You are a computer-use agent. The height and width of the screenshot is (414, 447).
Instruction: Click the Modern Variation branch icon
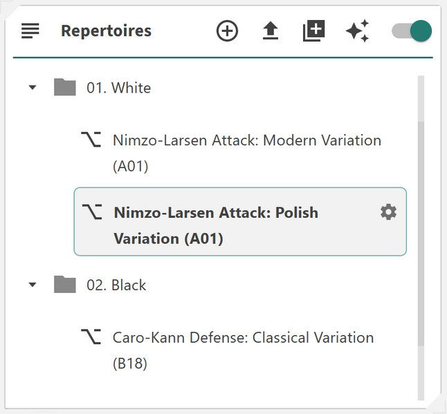click(91, 140)
